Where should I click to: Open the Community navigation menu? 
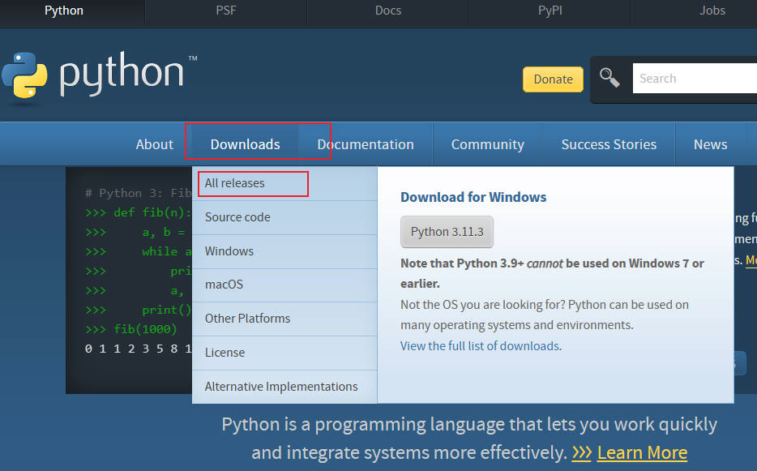coord(488,144)
